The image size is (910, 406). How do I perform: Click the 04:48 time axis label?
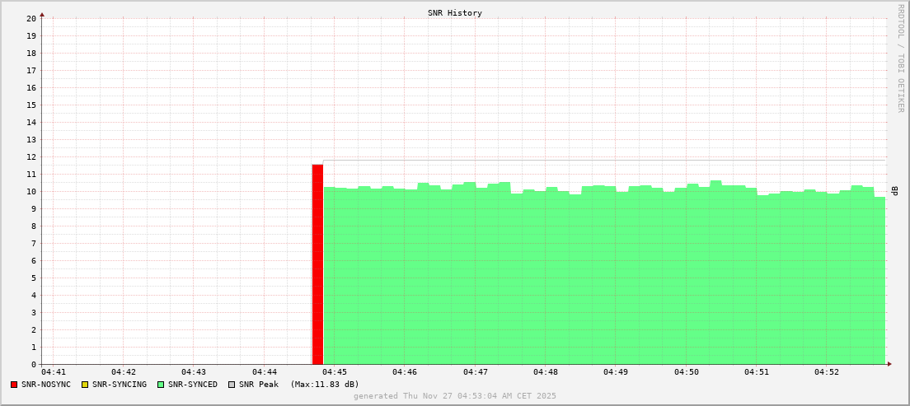click(x=546, y=372)
